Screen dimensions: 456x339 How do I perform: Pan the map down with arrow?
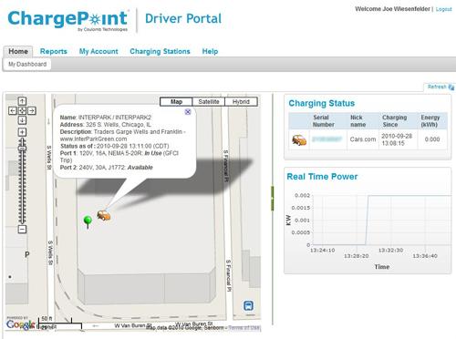[22, 120]
